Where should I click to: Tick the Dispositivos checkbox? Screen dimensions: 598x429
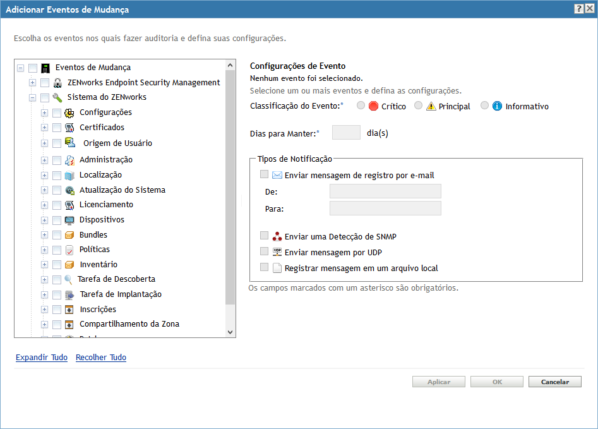(57, 221)
